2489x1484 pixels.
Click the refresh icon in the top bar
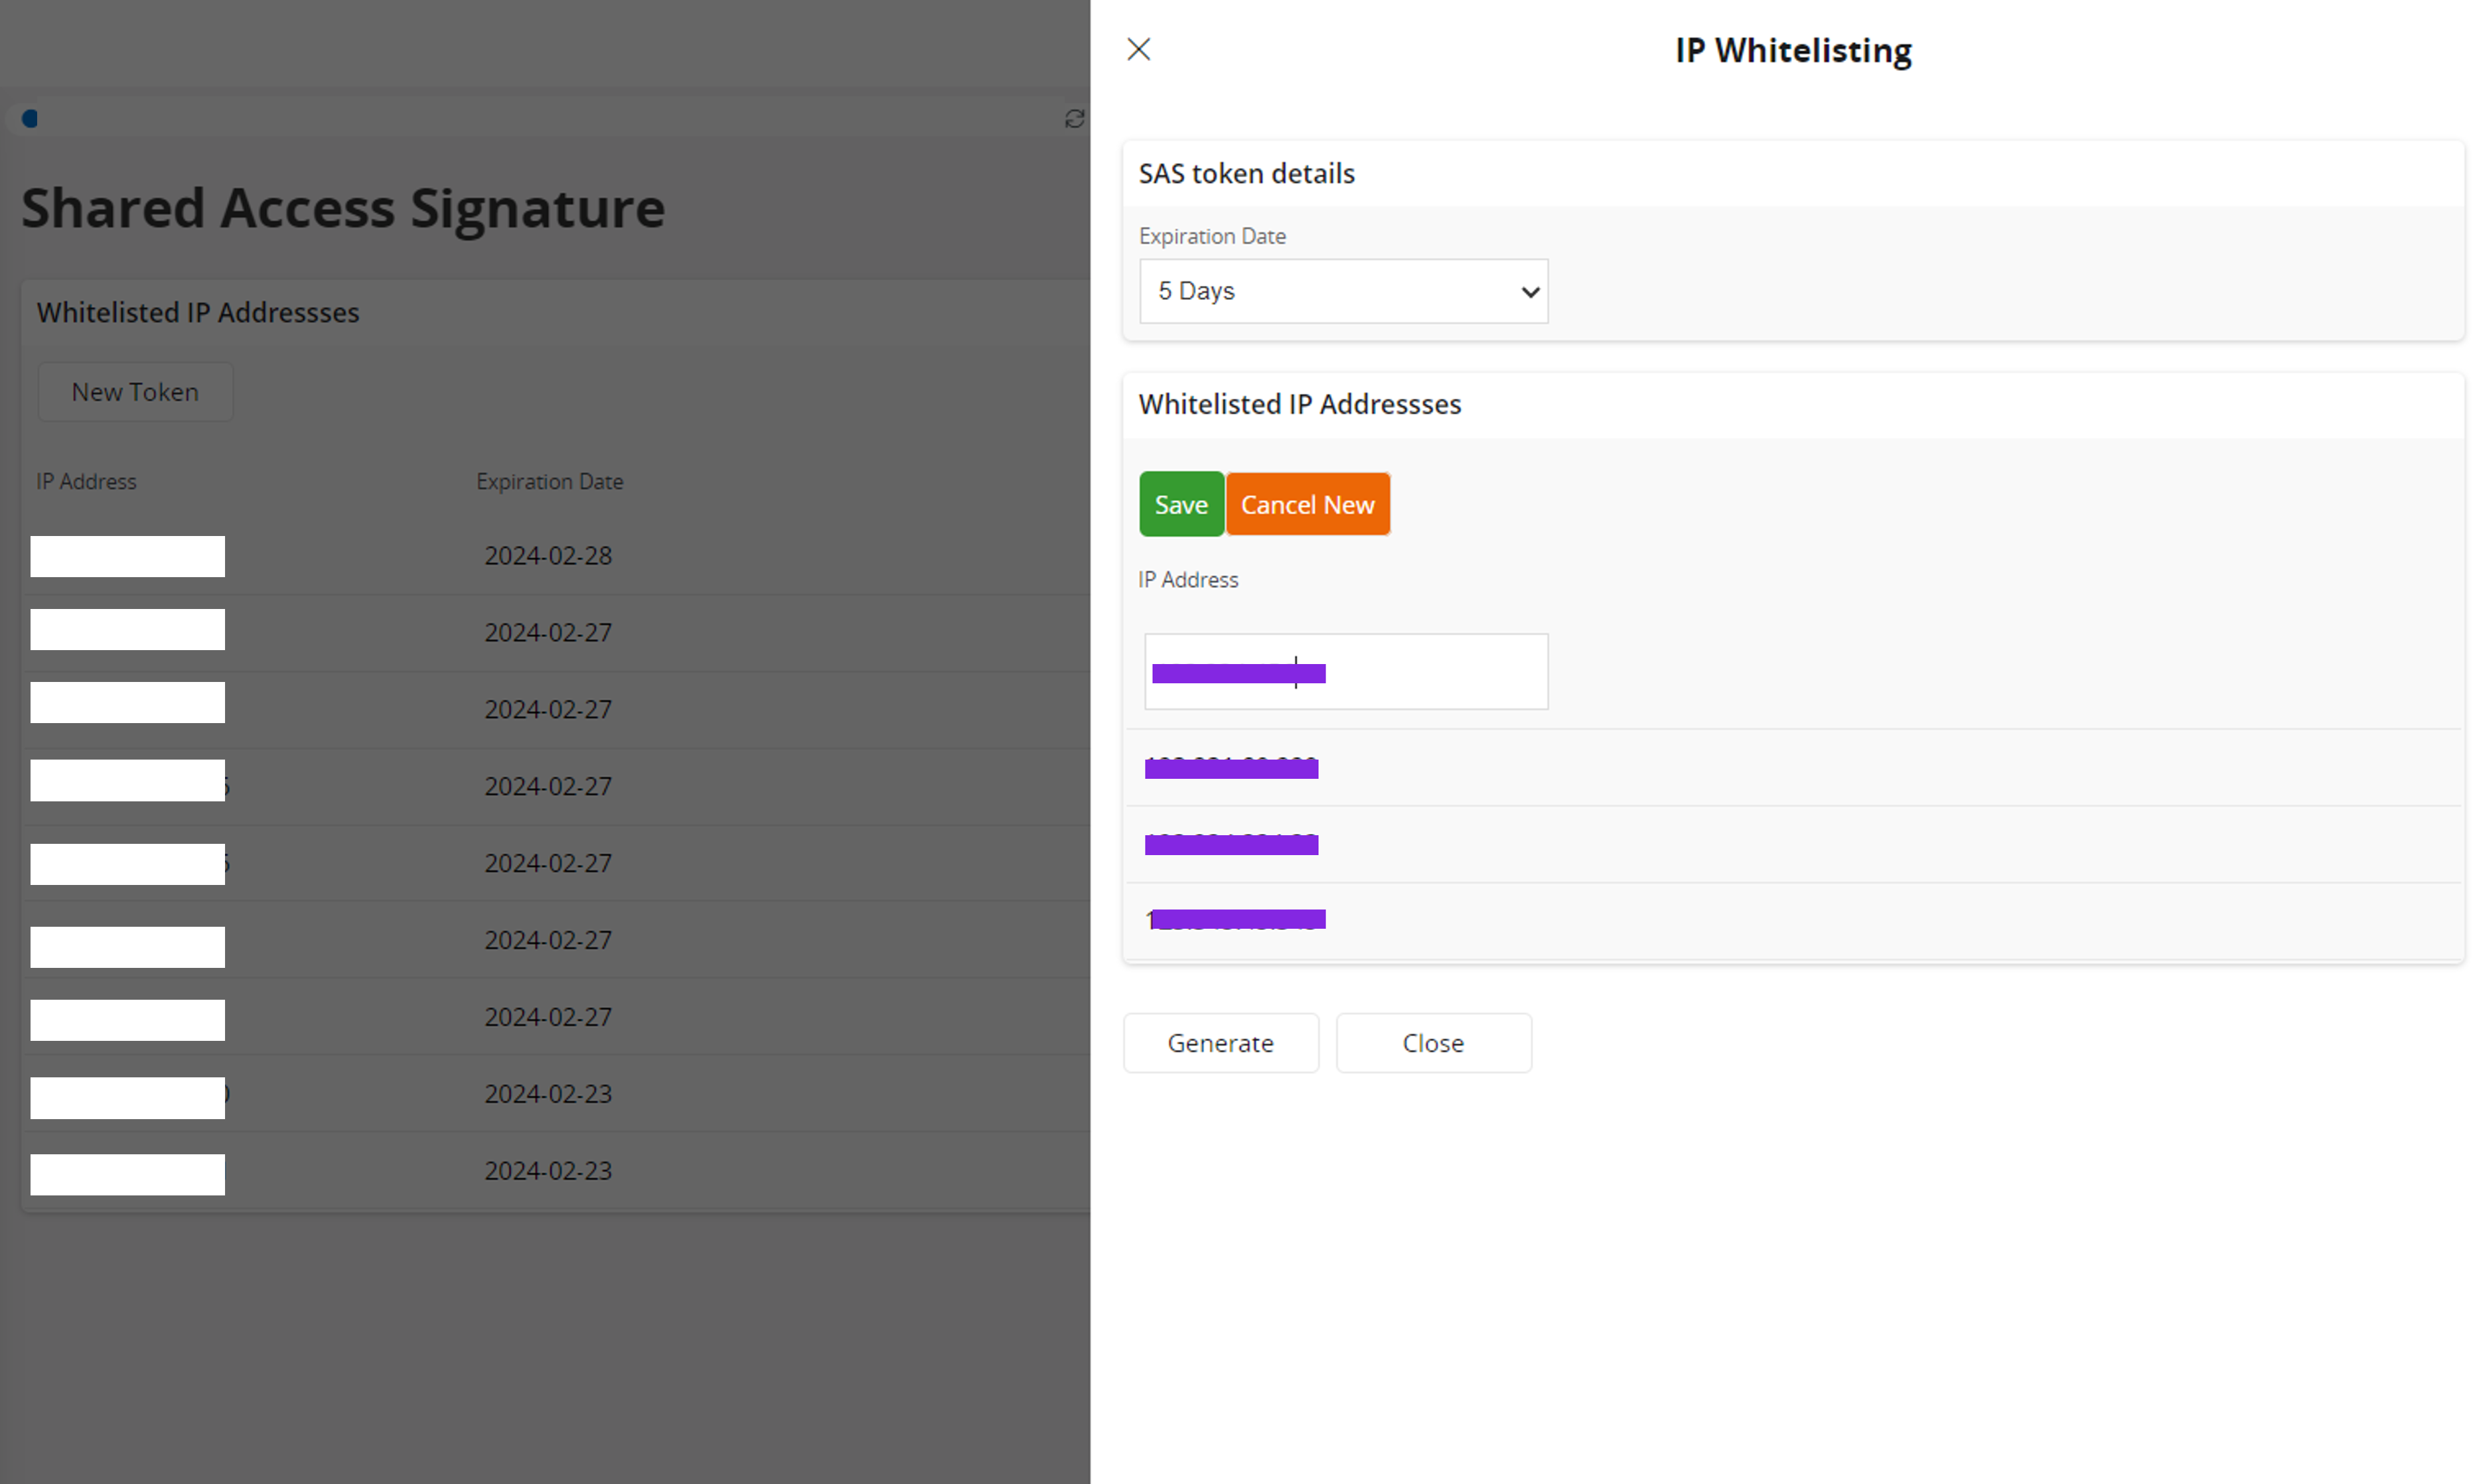pyautogui.click(x=1075, y=119)
